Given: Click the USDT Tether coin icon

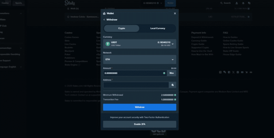Looking at the screenshot, I should [x=108, y=44].
